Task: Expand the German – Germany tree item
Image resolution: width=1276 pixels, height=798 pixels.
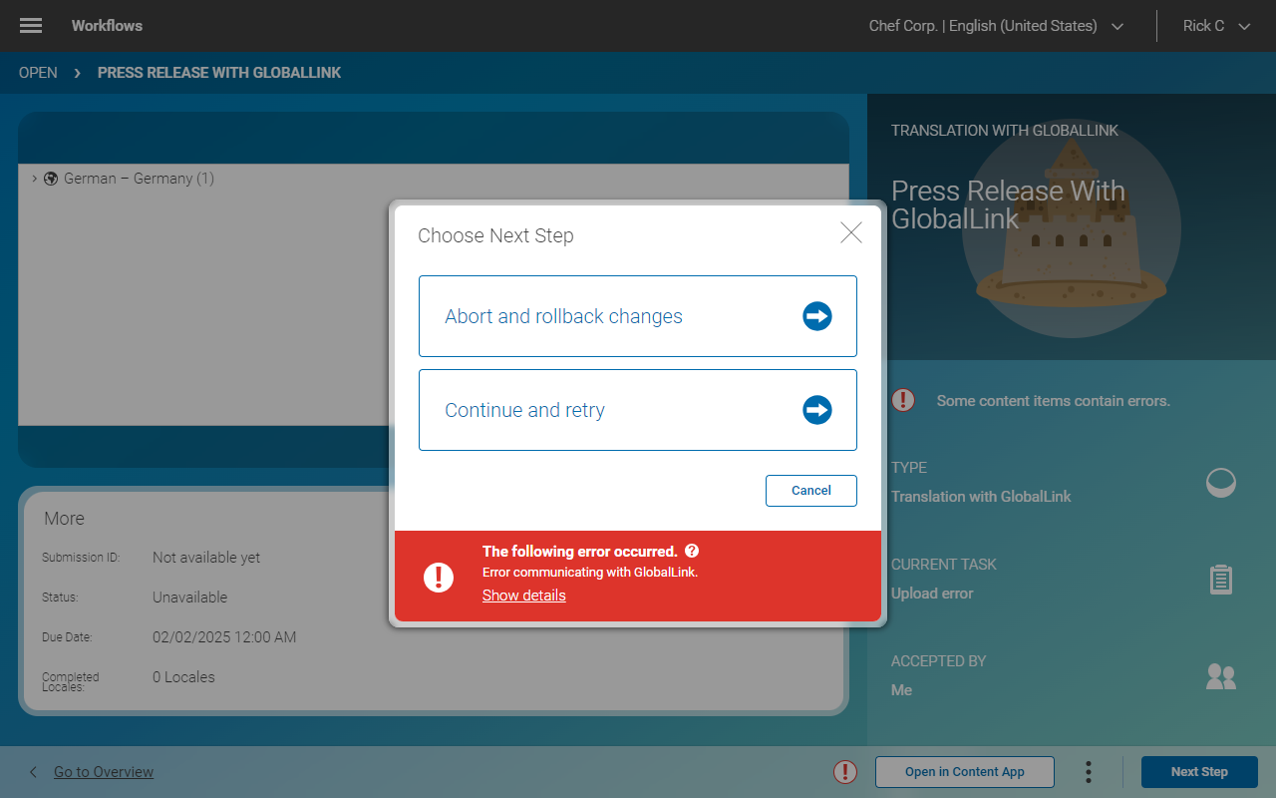Action: click(34, 179)
